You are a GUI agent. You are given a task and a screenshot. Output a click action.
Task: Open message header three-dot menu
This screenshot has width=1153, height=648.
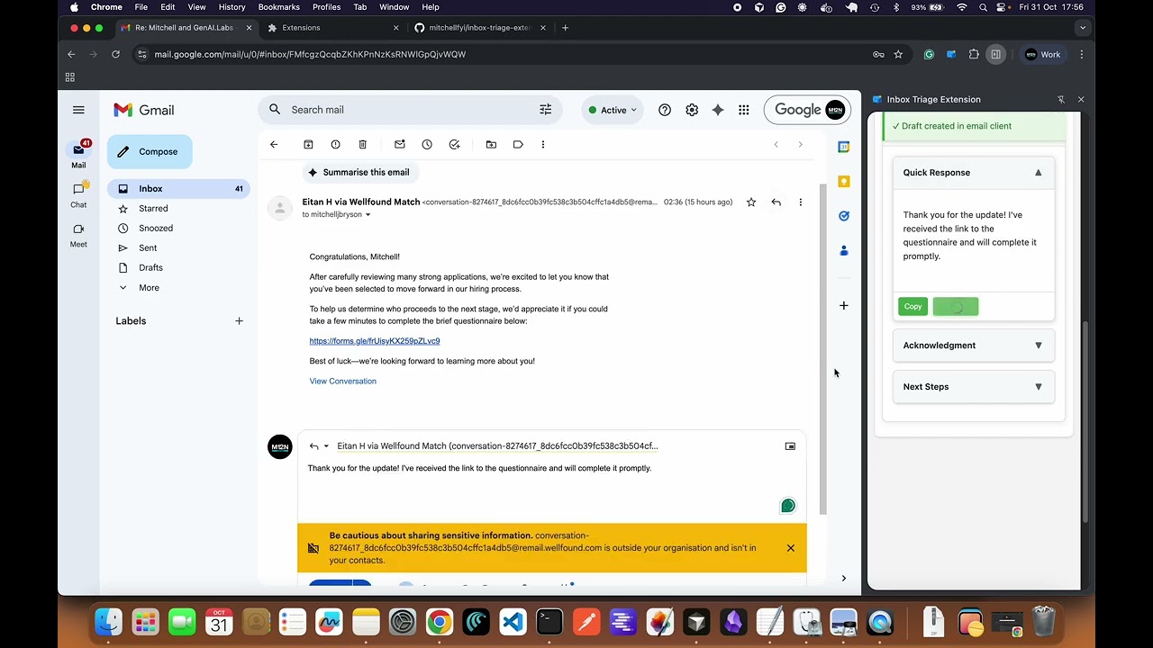click(800, 202)
